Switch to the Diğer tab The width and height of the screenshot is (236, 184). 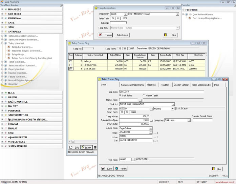pos(216,85)
